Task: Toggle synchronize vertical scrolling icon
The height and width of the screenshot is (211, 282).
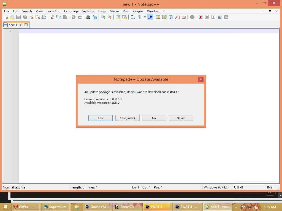Action: pos(118,17)
